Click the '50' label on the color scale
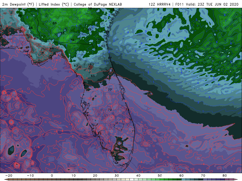 [160, 176]
